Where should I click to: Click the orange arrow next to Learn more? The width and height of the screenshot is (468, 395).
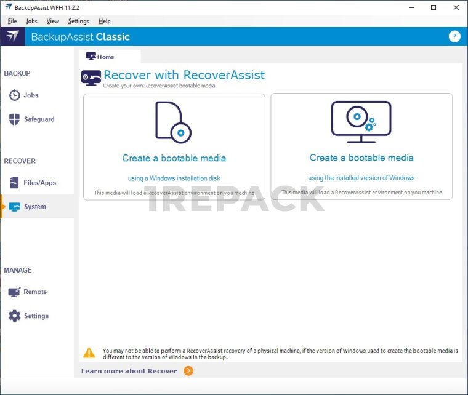coord(188,371)
